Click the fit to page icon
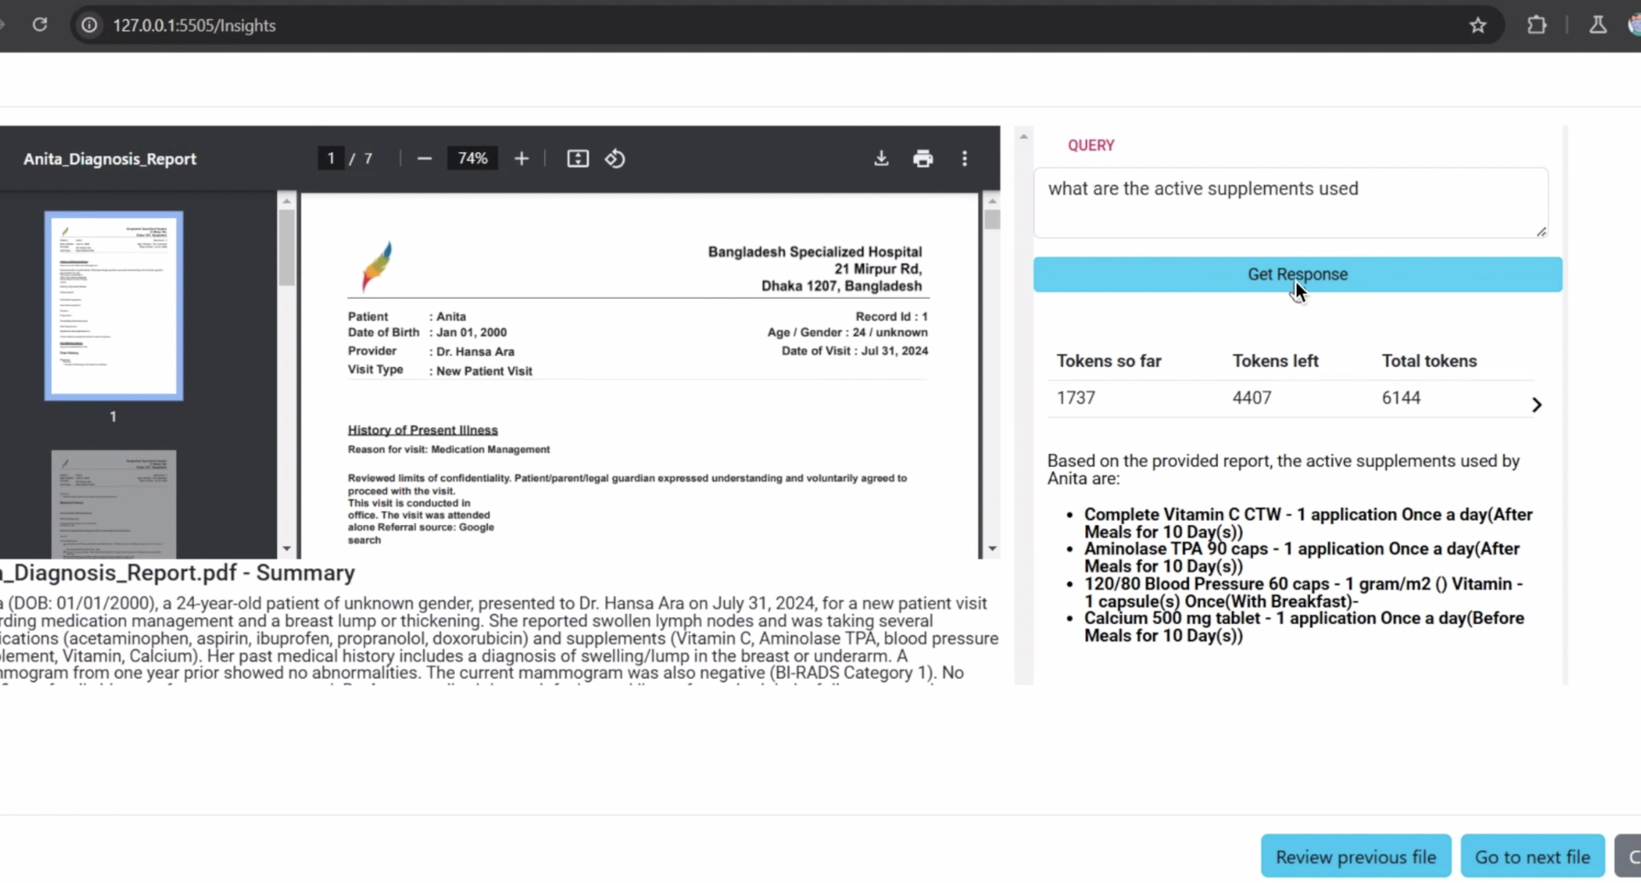1641x883 pixels. pos(578,158)
